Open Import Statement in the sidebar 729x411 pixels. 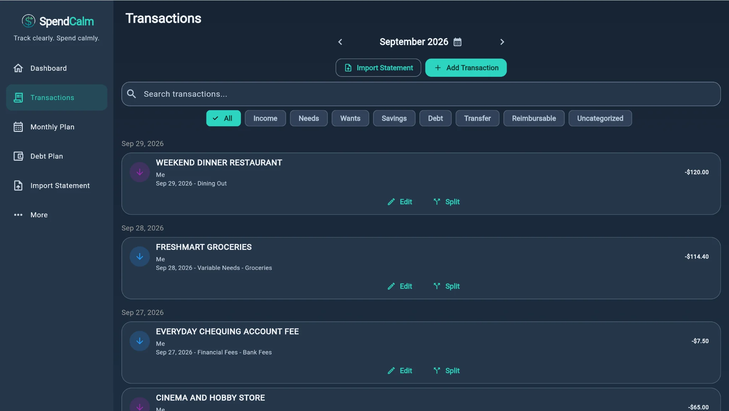(x=57, y=186)
